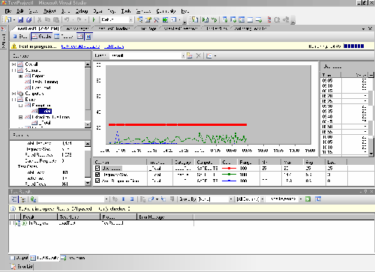Click the Counters tree scrollbar down arrow
This screenshot has width=375, height=272.
88,124
